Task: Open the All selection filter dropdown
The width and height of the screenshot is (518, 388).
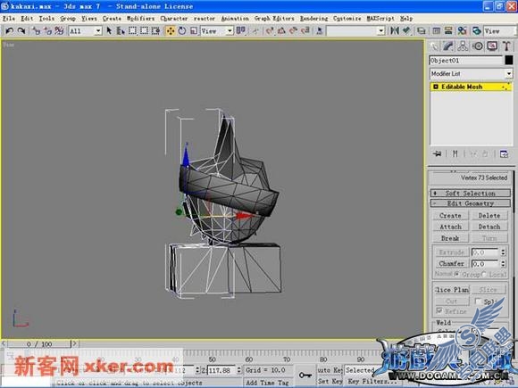Action: pyautogui.click(x=85, y=31)
